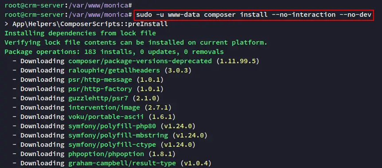The width and height of the screenshot is (382, 168).
Task: Click composer/package-versions-deprecated package name
Action: click(140, 61)
